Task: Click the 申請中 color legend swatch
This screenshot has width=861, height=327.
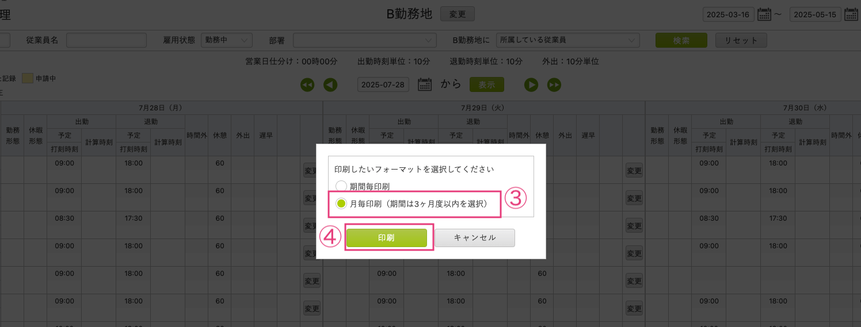Action: pos(27,79)
